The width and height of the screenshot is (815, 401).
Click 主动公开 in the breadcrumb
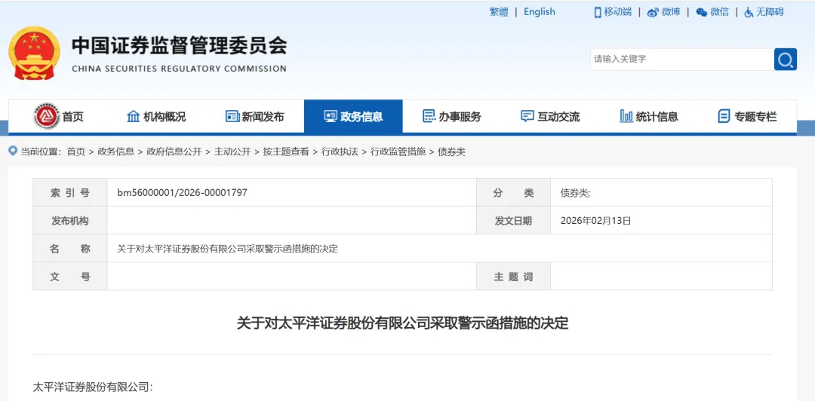pos(232,152)
